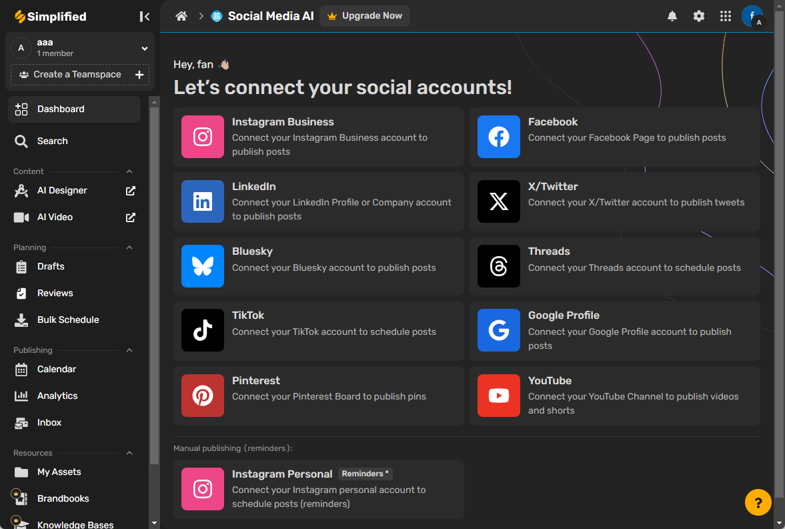Click the sidebar scrollbar up arrow
The image size is (785, 529).
[154, 101]
